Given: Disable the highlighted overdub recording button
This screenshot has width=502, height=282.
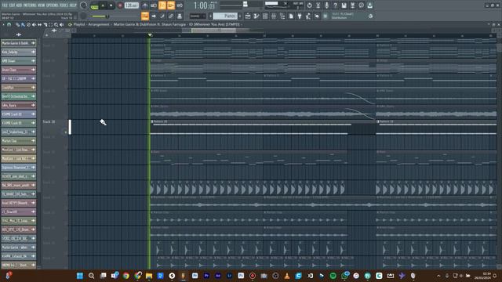Looking at the screenshot, I should (171, 5).
